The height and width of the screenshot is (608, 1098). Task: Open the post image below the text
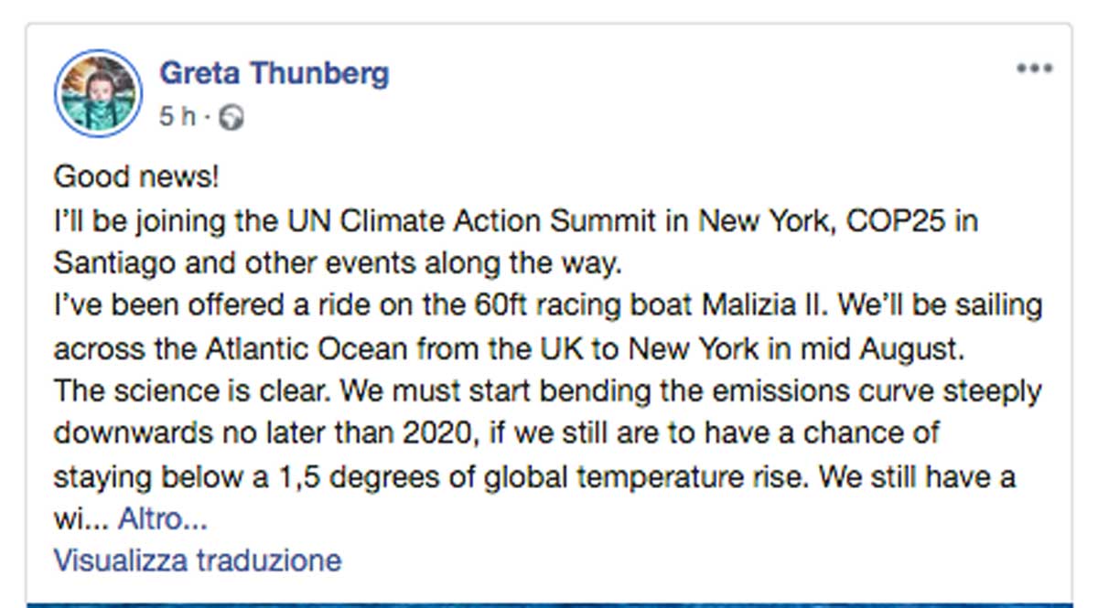point(549,604)
